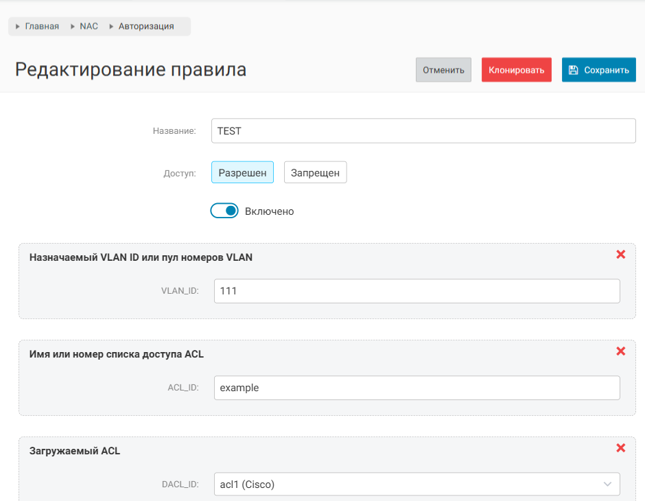Remove the VLAN ID section with red X
This screenshot has width=645, height=501.
coord(621,255)
